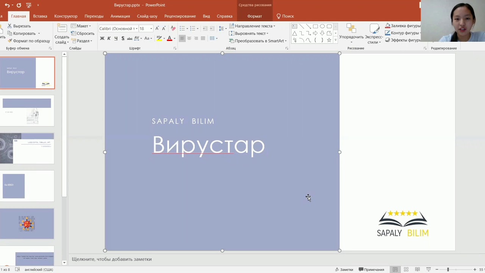The width and height of the screenshot is (485, 273).
Task: Switch to the Анимация tab
Action: click(120, 16)
